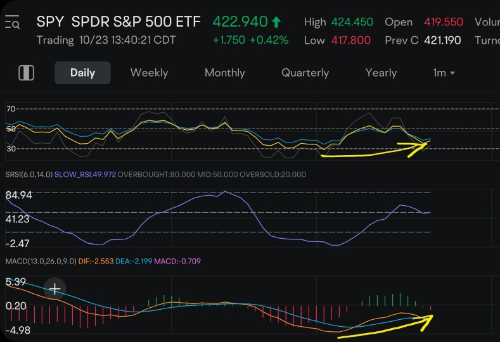
Task: Click the 41.23 SRSI axis label
Action: tap(18, 219)
